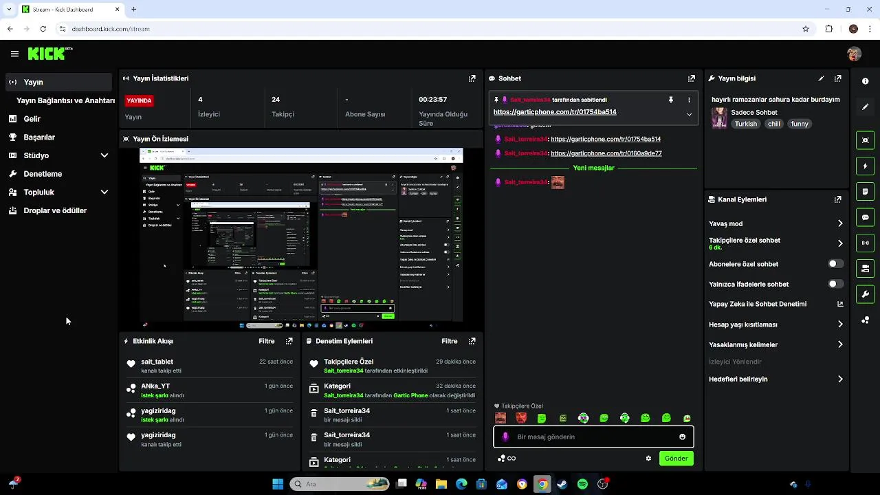880x495 pixels.
Task: Open AI chat moderation external link
Action: pos(840,304)
